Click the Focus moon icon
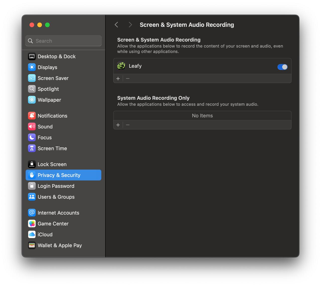This screenshot has width=321, height=286. pos(32,137)
